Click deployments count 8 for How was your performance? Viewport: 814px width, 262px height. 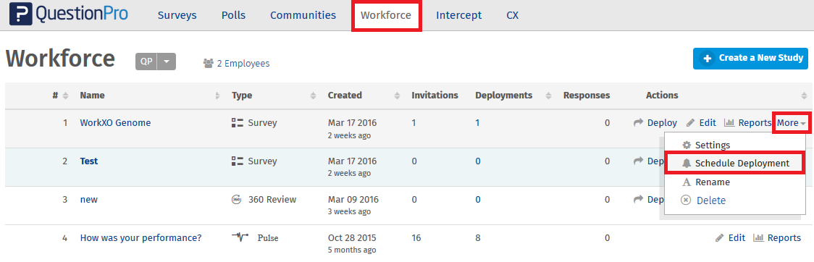coord(477,238)
